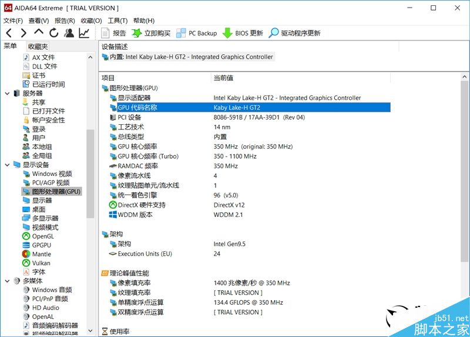Switch to the 收藏夹 tab
Viewport: 470px width, 337px height.
(x=38, y=46)
